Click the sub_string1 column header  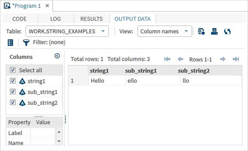coord(141,71)
